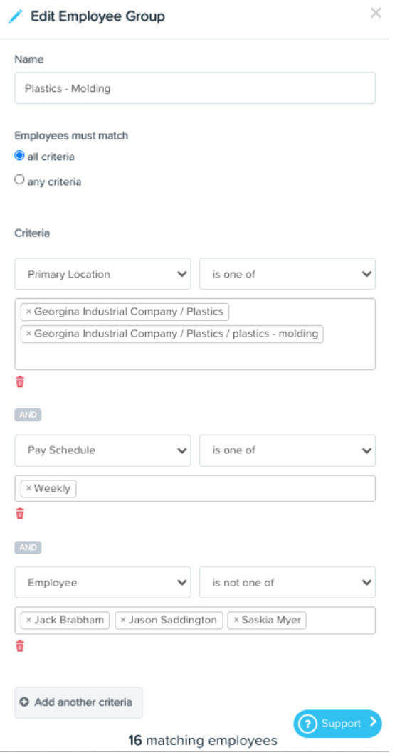Close the Edit Employee Group dialog
The image size is (417, 755).
coord(376,13)
